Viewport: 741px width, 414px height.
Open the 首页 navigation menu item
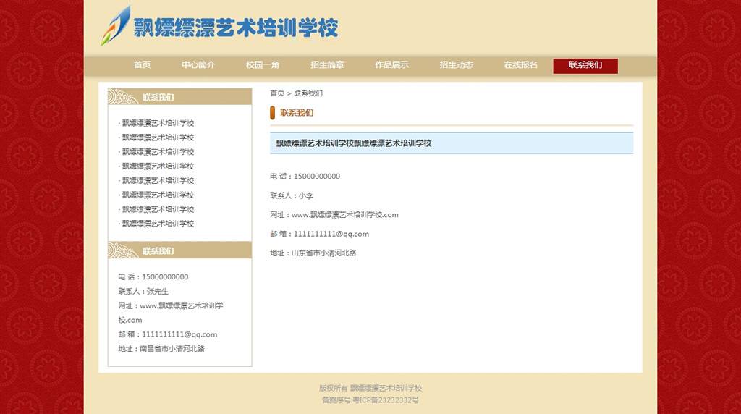point(142,65)
